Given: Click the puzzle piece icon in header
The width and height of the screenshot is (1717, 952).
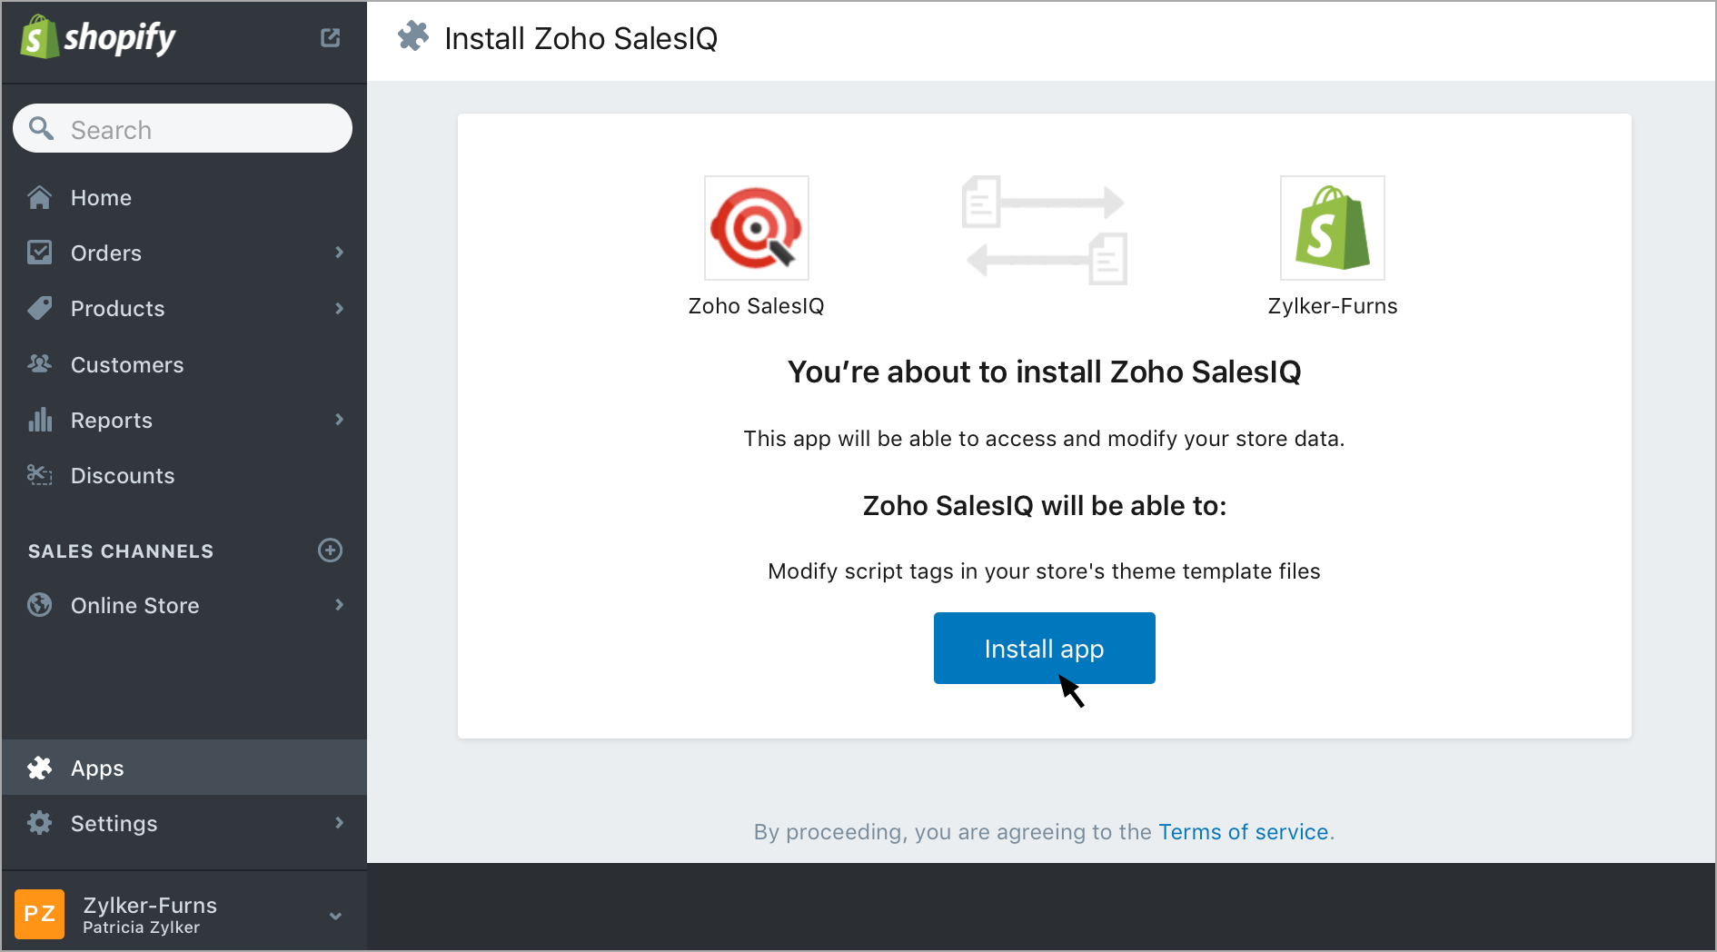Looking at the screenshot, I should point(413,37).
